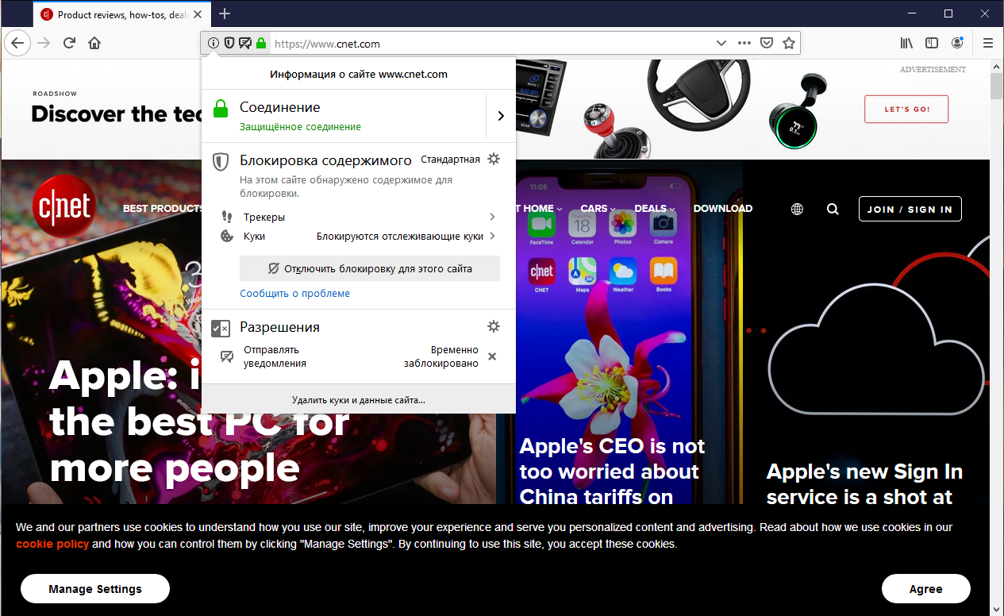Show history dropdown in address bar

721,44
